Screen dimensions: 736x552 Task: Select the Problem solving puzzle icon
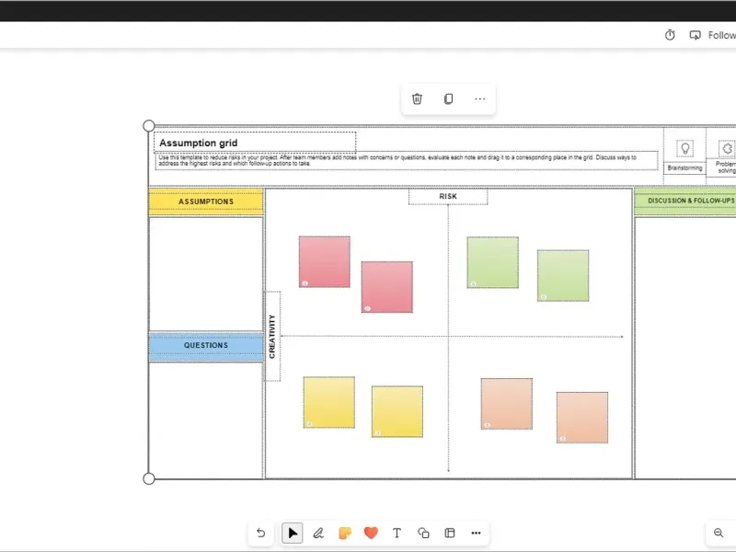(x=727, y=149)
